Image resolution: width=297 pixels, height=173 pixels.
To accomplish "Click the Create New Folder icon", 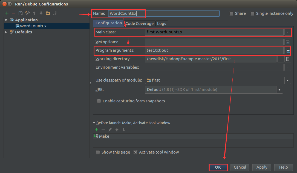I will coord(48,13).
